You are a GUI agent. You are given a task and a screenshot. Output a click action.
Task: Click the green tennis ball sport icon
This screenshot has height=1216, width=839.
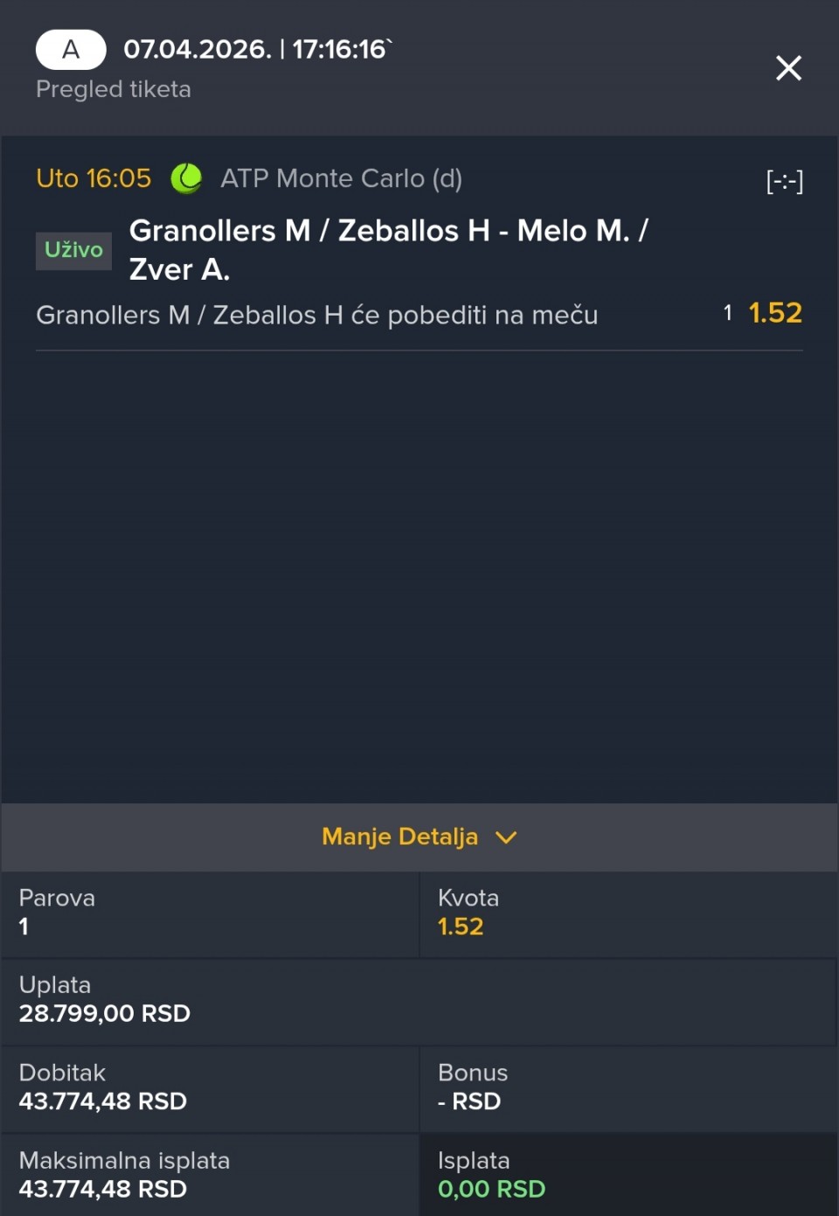(x=186, y=178)
